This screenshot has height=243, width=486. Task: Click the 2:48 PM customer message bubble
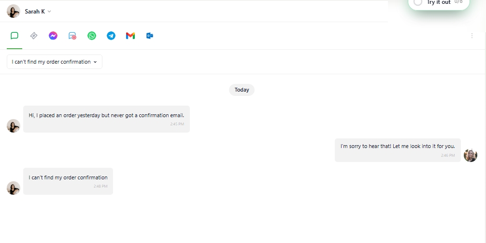coord(68,181)
